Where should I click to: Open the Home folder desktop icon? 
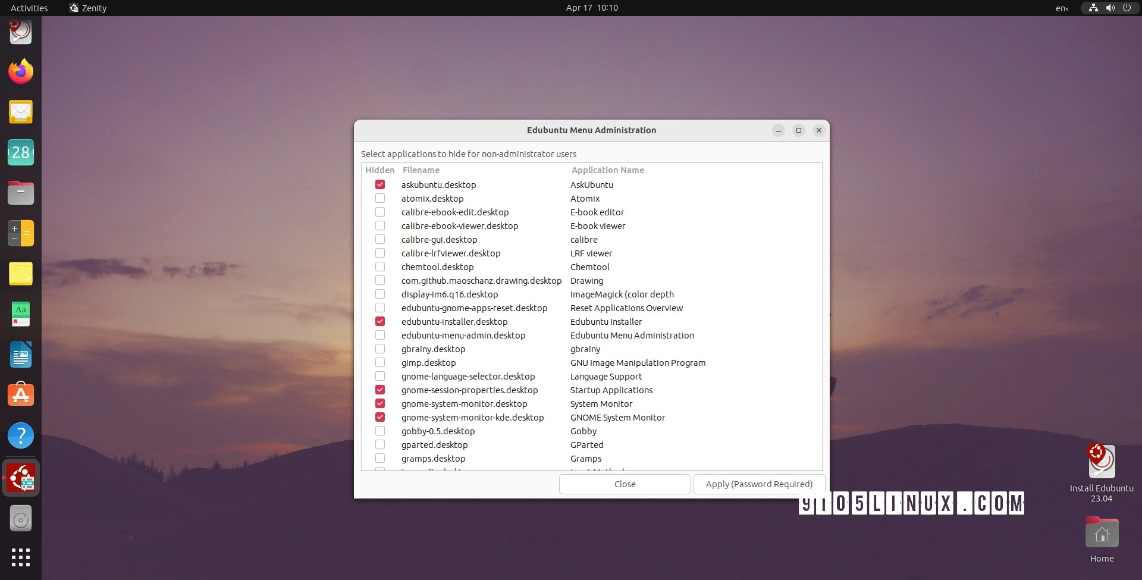[1102, 540]
